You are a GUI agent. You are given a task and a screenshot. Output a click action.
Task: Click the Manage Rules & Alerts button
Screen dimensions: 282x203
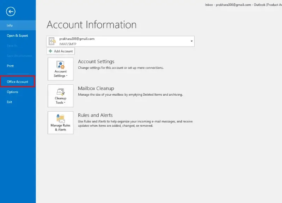(60, 123)
